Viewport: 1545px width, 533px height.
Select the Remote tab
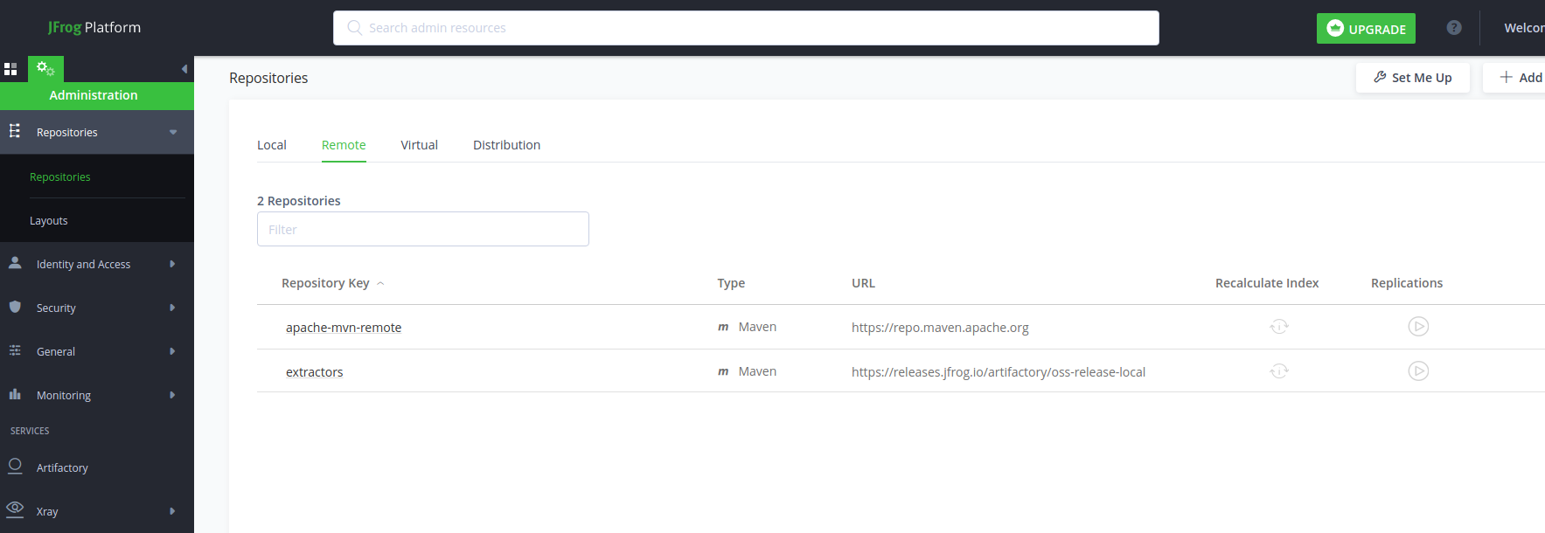pos(344,145)
